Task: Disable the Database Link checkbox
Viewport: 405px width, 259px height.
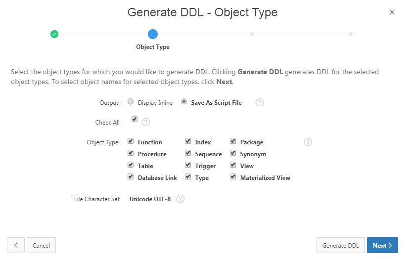Action: (131, 176)
